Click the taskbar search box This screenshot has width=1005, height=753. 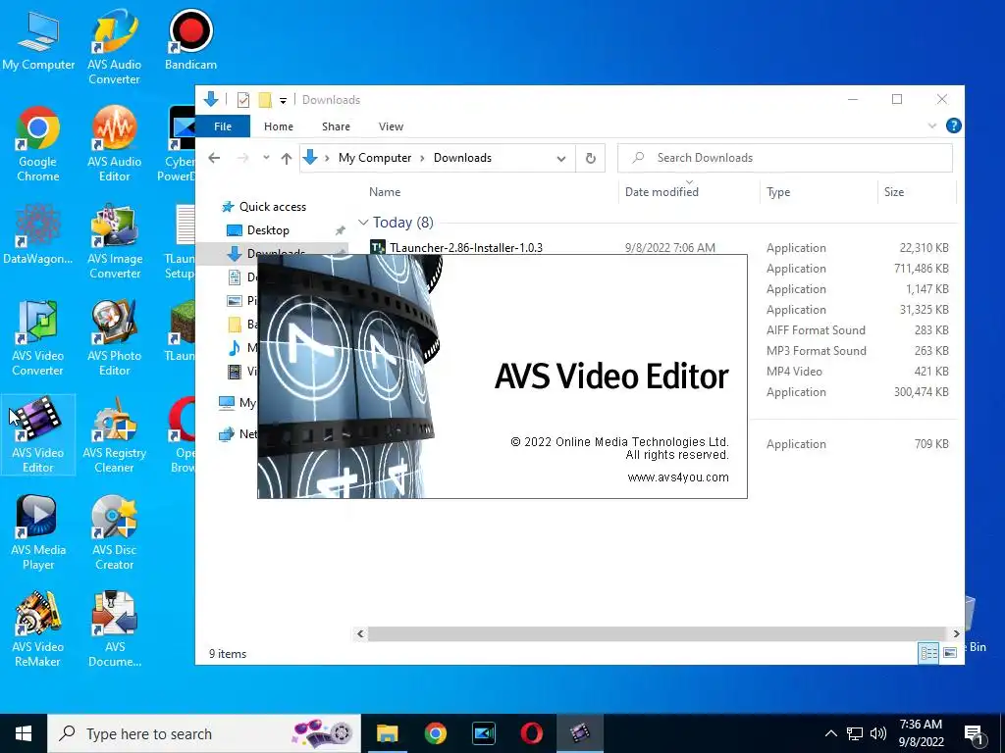point(204,733)
